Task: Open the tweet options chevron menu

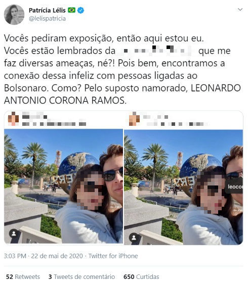Action: tap(240, 10)
